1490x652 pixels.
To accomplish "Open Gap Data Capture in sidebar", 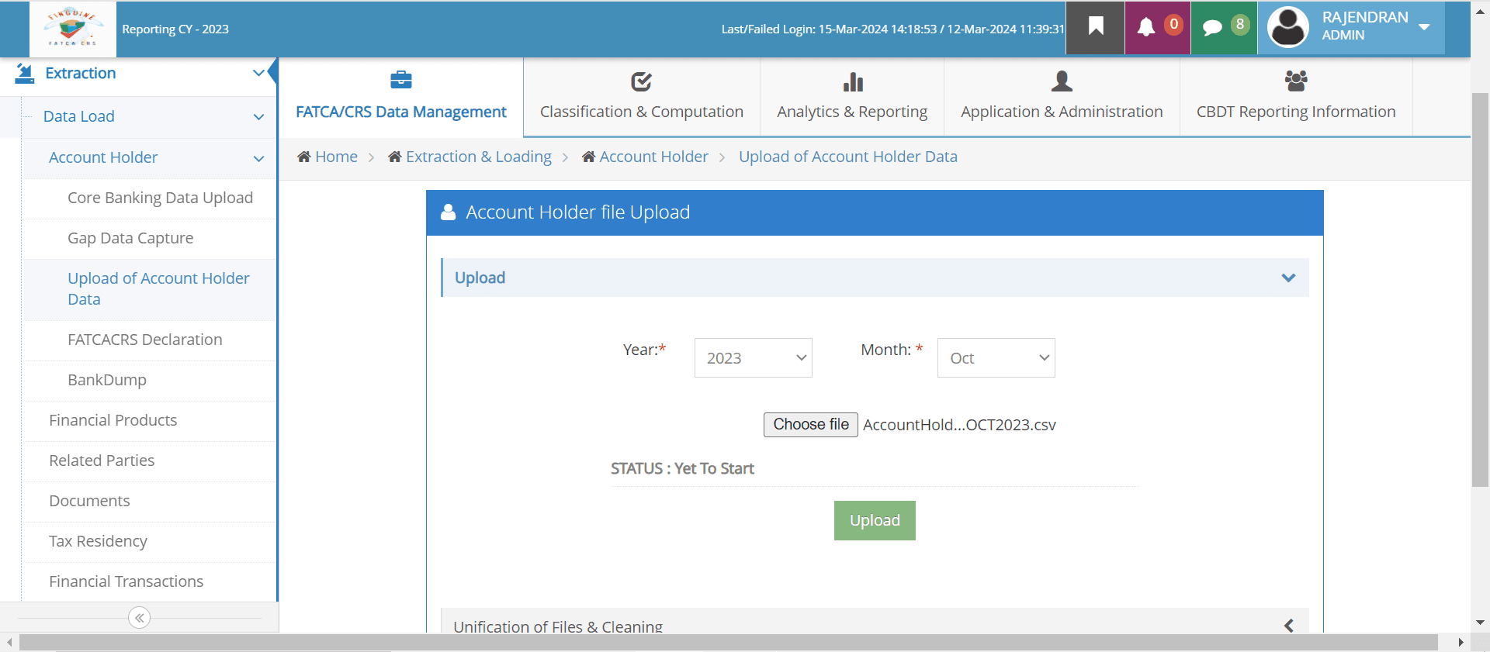I will [x=130, y=238].
